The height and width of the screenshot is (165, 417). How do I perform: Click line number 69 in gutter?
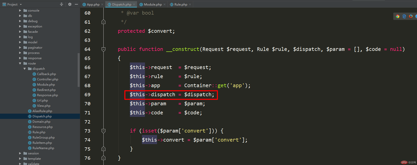click(x=87, y=94)
